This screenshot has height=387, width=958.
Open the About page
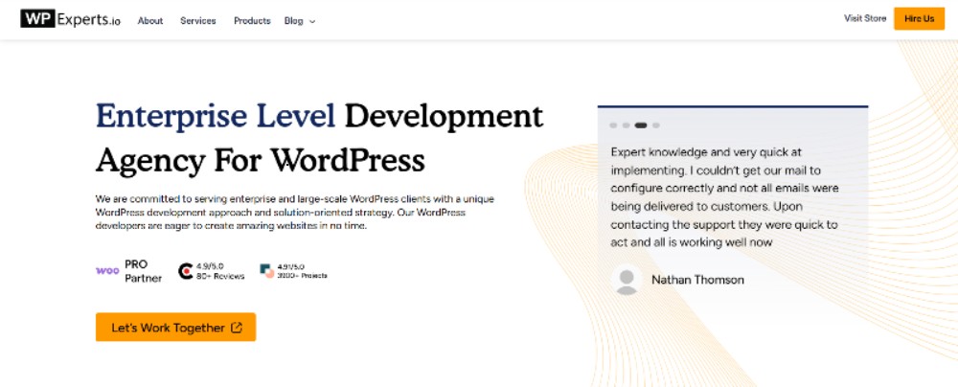click(x=150, y=21)
